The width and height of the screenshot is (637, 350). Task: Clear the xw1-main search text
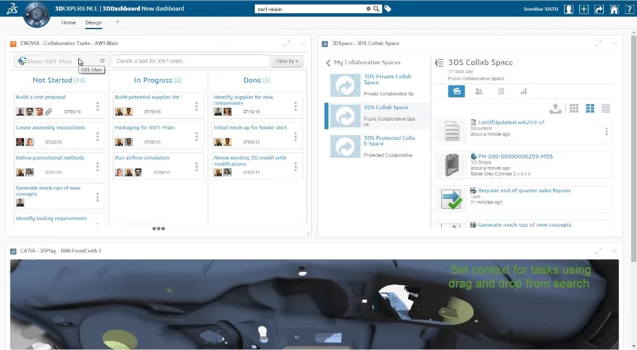(x=368, y=9)
